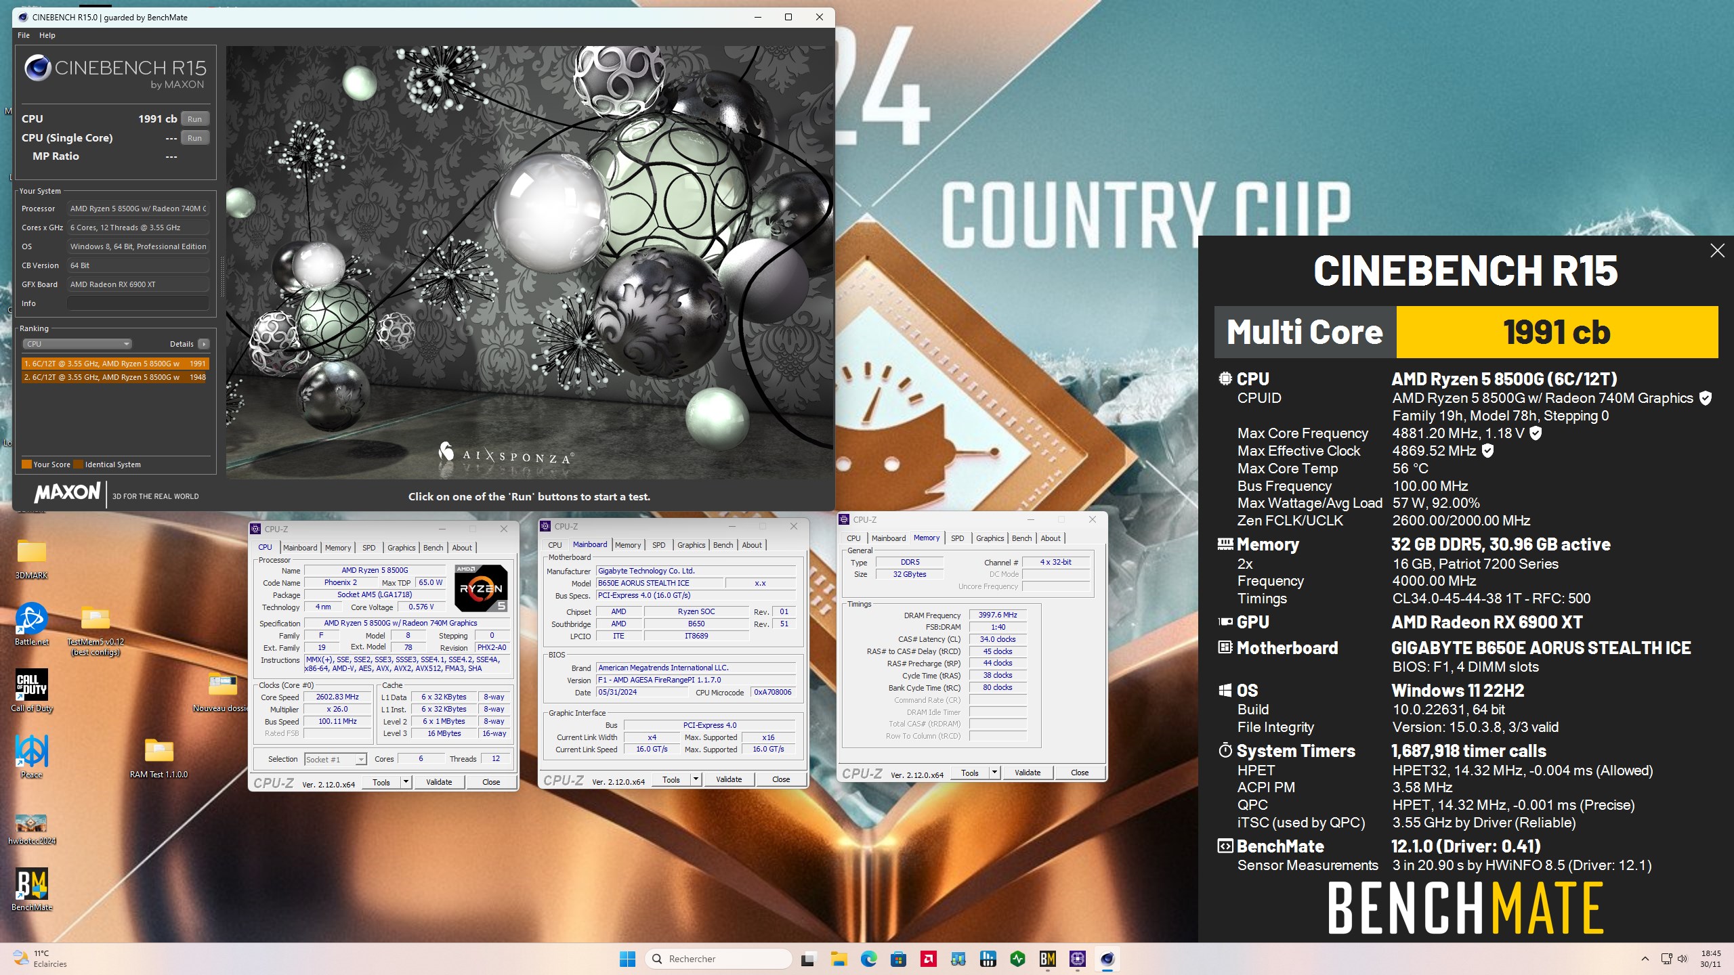Open the network tray icon
This screenshot has width=1734, height=975.
pos(1666,959)
